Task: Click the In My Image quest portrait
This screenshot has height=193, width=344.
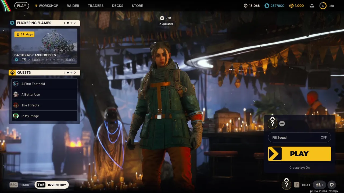Action: pyautogui.click(x=16, y=116)
